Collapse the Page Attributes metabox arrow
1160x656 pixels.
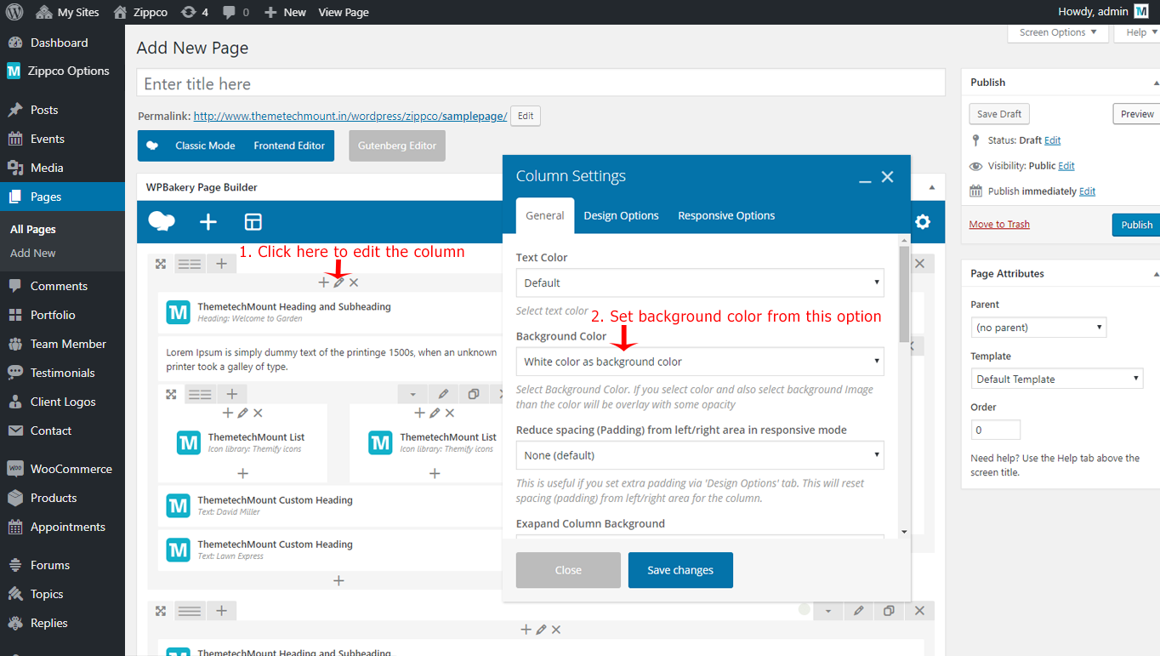coord(1155,274)
